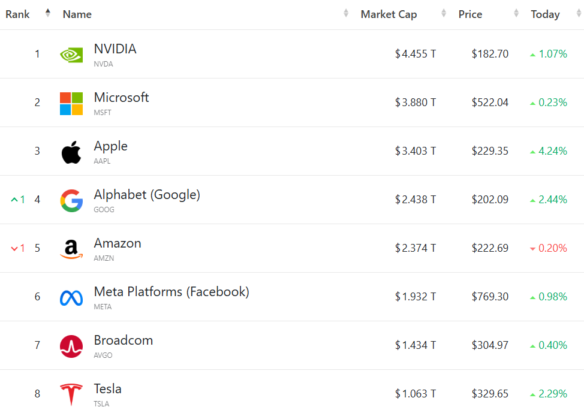Sort by Name column header
This screenshot has width=584, height=416.
coord(77,14)
